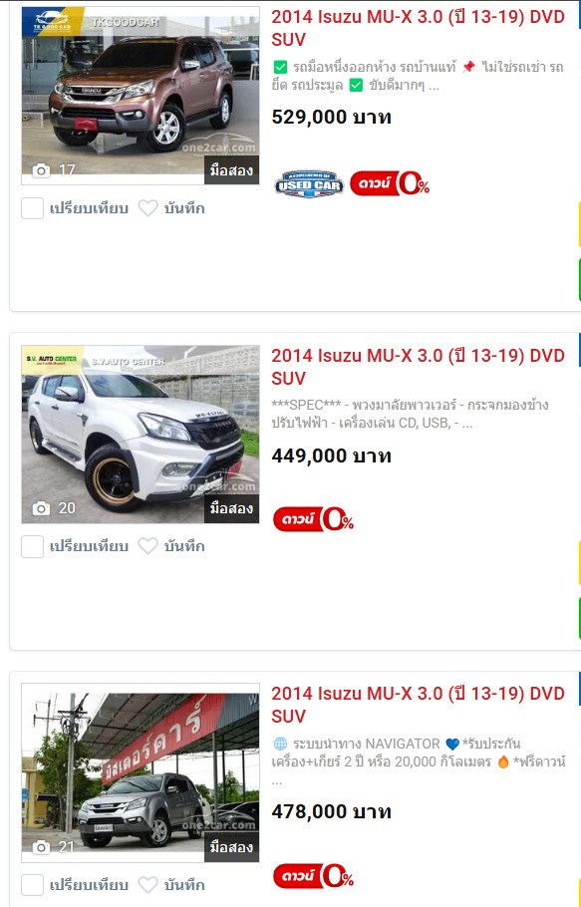
Task: Save the grey Isuzu MU-X with heart icon
Action: pos(148,884)
